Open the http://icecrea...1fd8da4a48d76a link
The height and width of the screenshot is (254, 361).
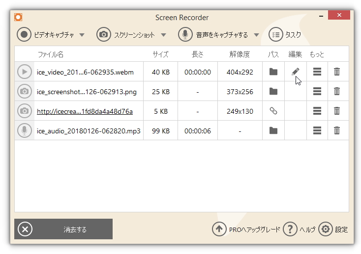pyautogui.click(x=85, y=111)
